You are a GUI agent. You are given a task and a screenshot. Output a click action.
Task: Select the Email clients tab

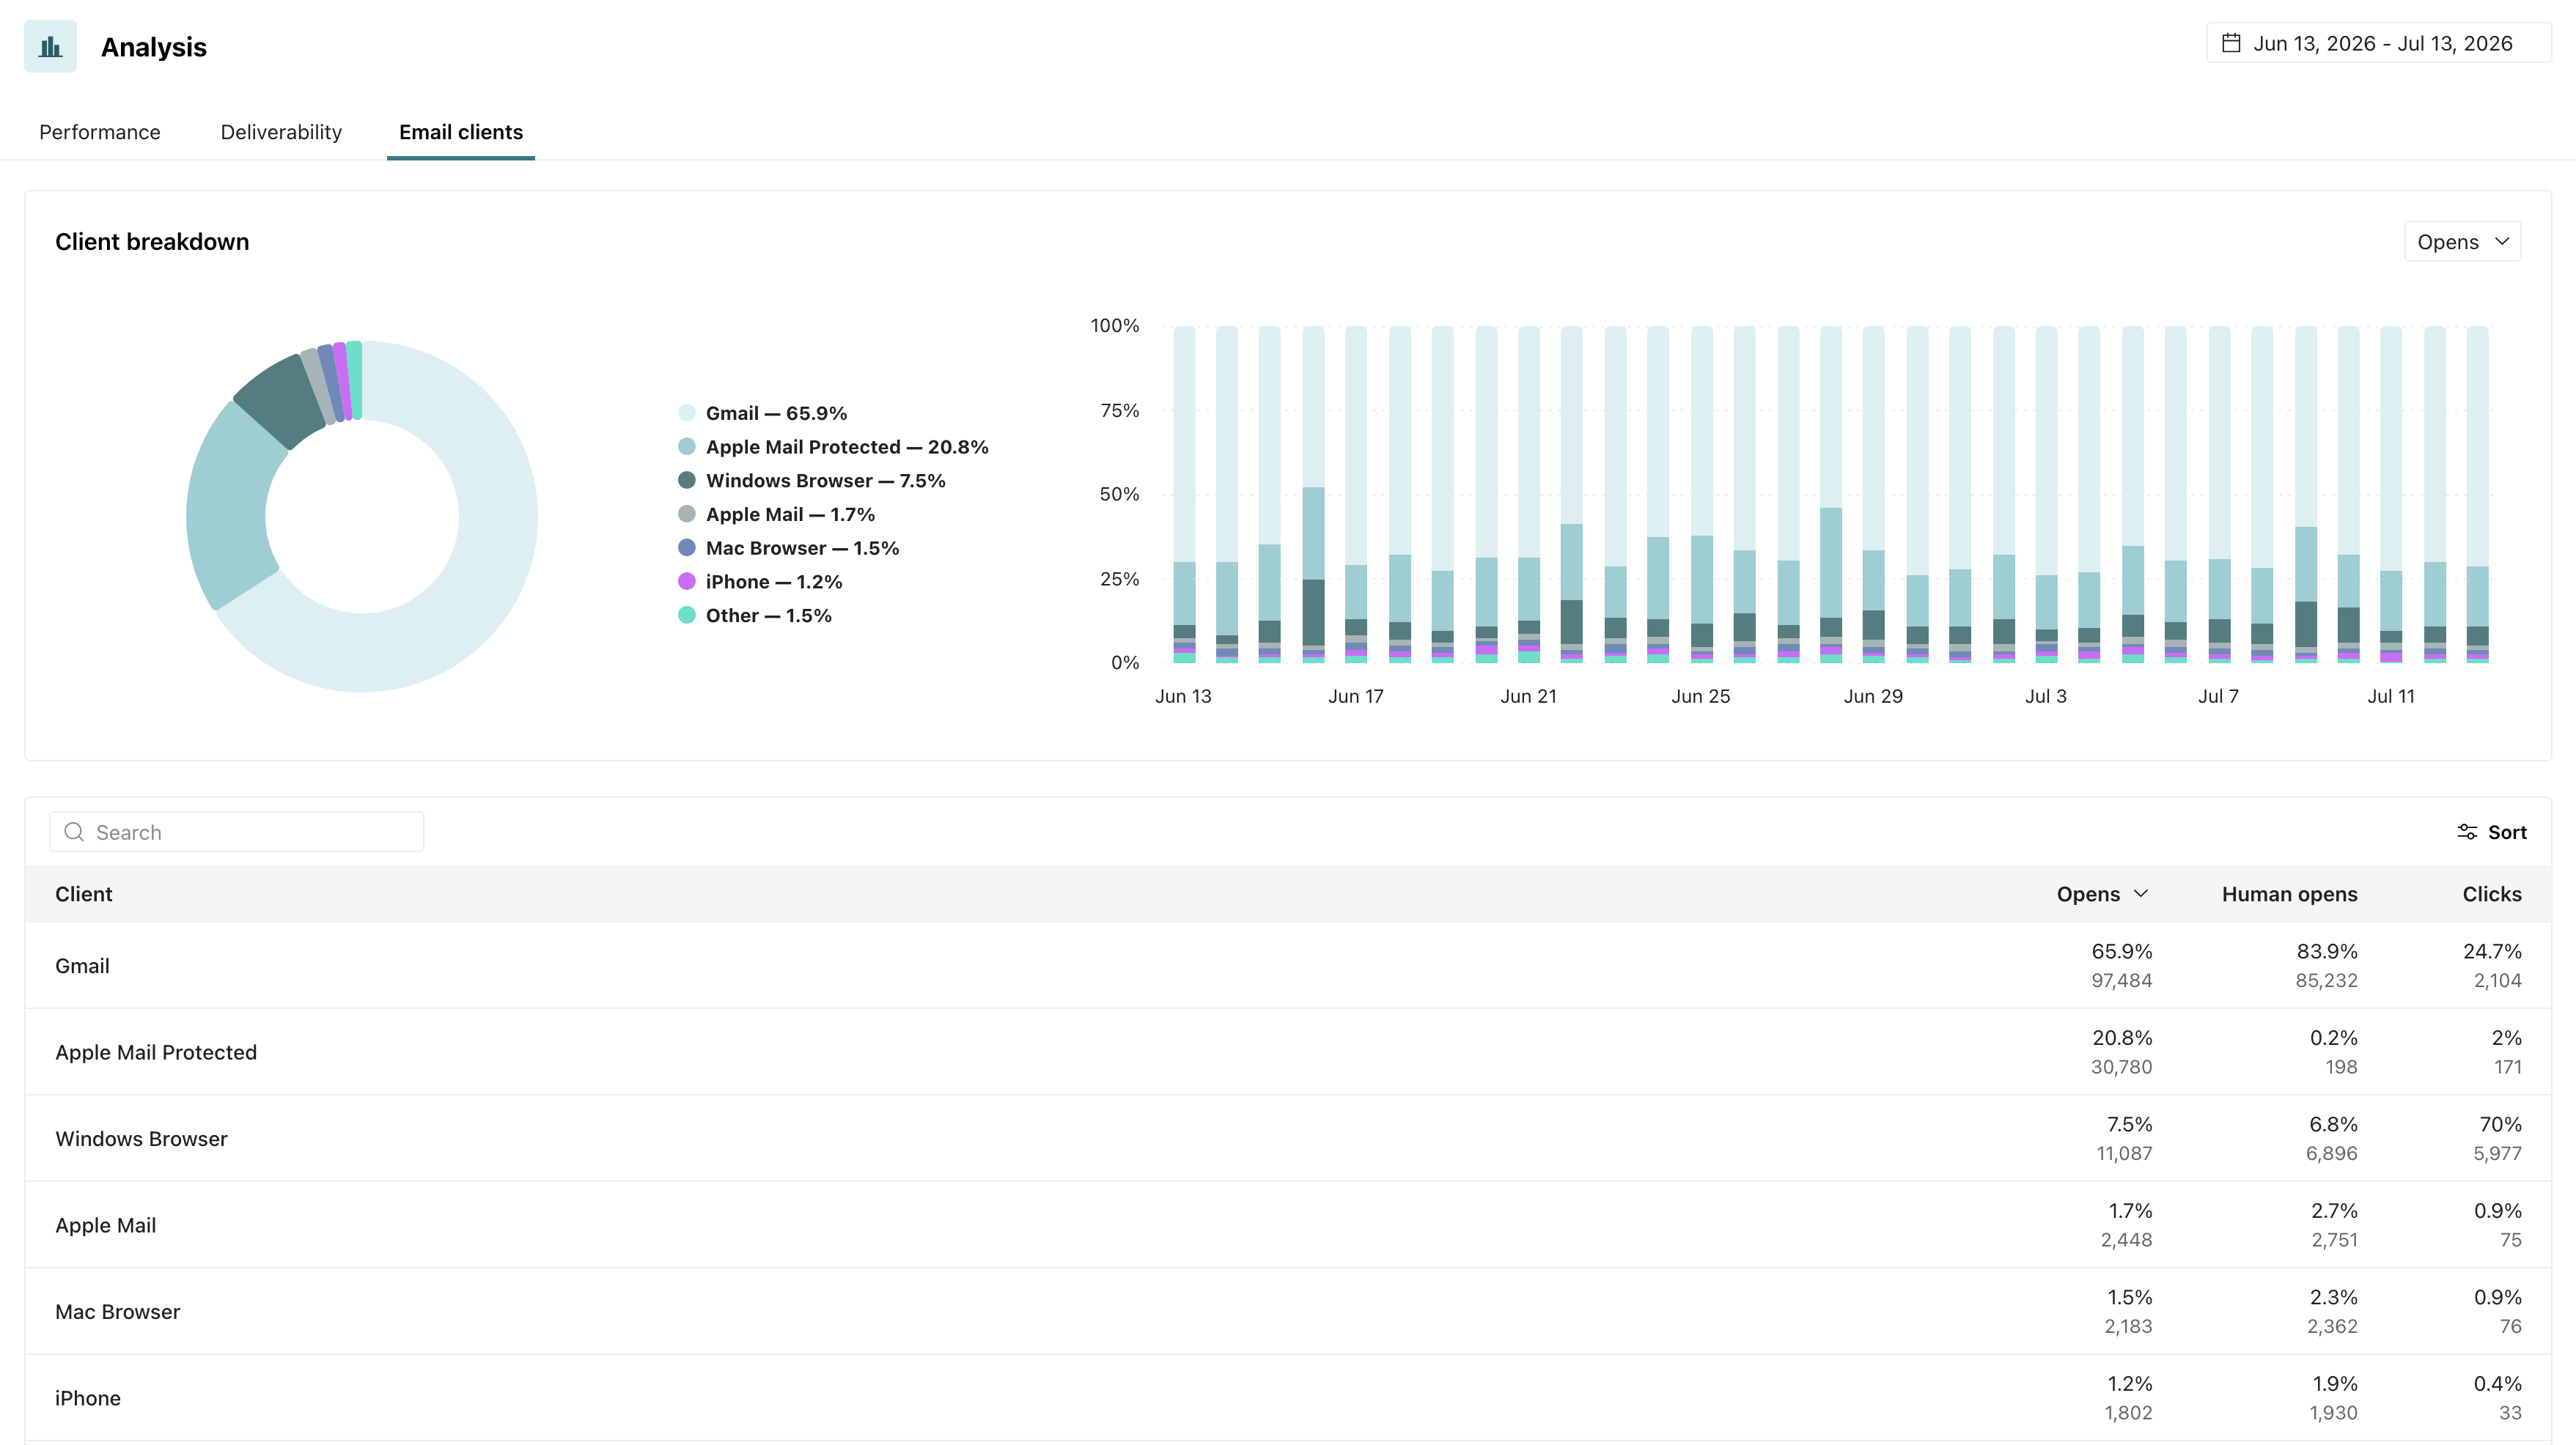tap(461, 132)
